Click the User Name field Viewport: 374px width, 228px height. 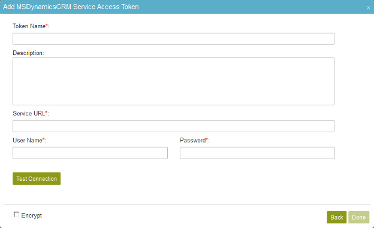point(90,153)
